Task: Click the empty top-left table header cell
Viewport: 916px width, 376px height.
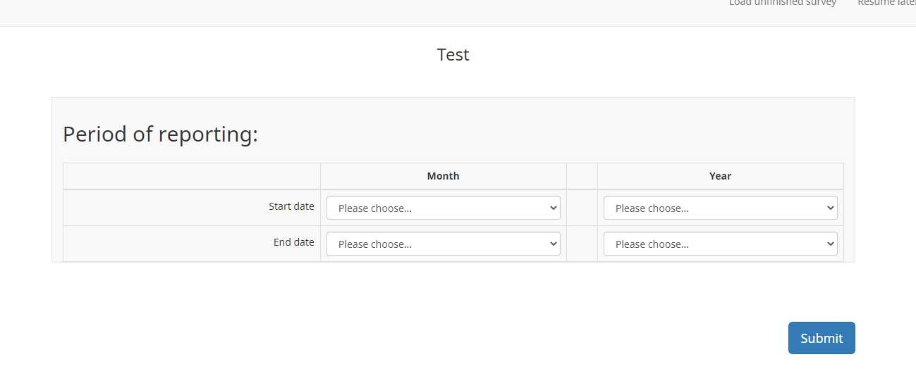Action: tap(192, 176)
